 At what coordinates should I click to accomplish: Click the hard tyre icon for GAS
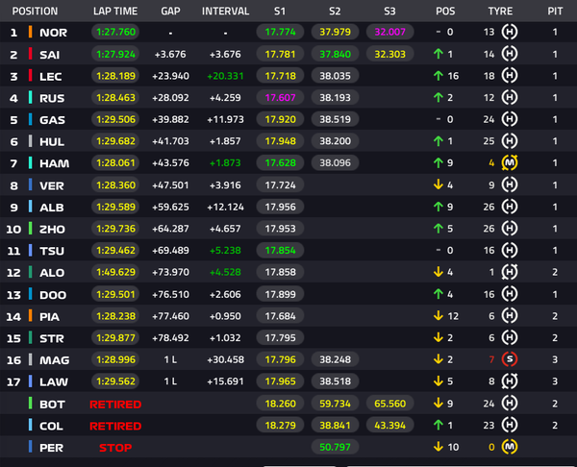point(510,119)
